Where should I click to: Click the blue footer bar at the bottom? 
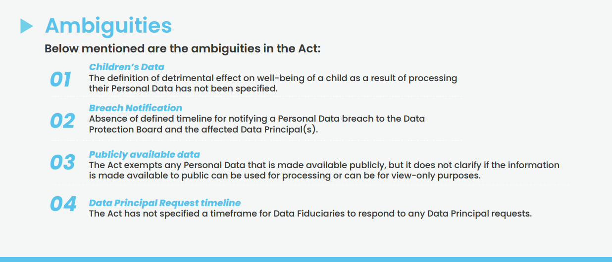click(306, 260)
